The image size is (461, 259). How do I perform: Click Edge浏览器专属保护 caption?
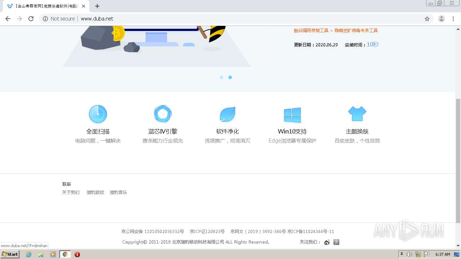click(292, 141)
